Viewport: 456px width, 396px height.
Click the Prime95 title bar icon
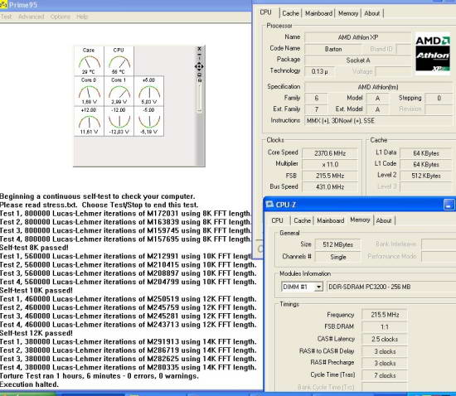[3, 5]
